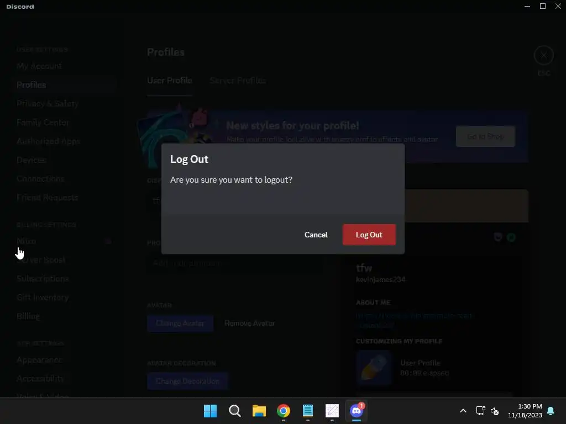The width and height of the screenshot is (566, 424).
Task: Open Appearance settings
Action: [x=39, y=360]
